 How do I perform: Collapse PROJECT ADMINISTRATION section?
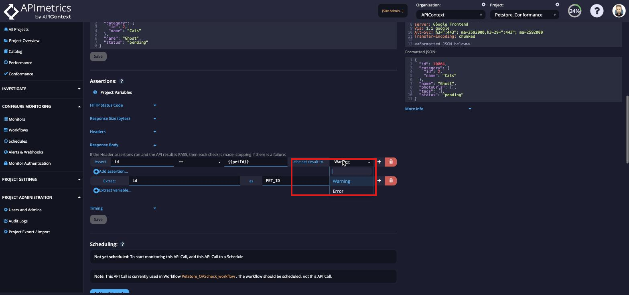tap(41, 197)
